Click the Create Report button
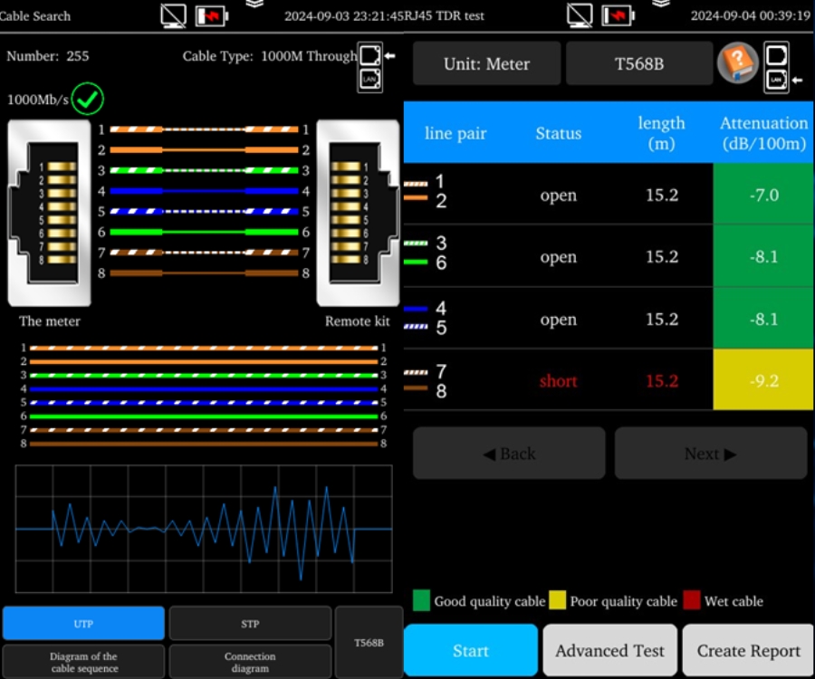The height and width of the screenshot is (679, 815). tap(748, 650)
